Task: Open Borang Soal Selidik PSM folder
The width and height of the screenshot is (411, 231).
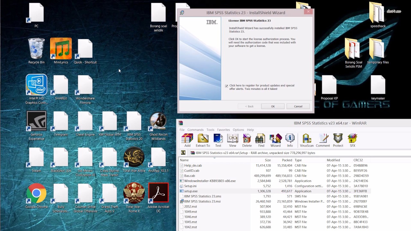Action: pyautogui.click(x=354, y=53)
